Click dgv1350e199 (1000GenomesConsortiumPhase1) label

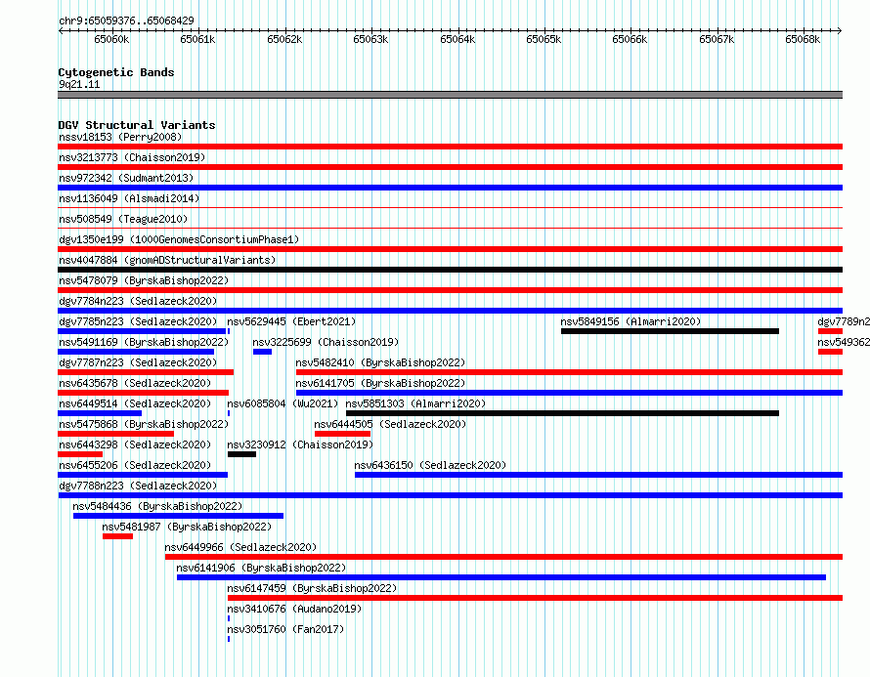click(179, 239)
